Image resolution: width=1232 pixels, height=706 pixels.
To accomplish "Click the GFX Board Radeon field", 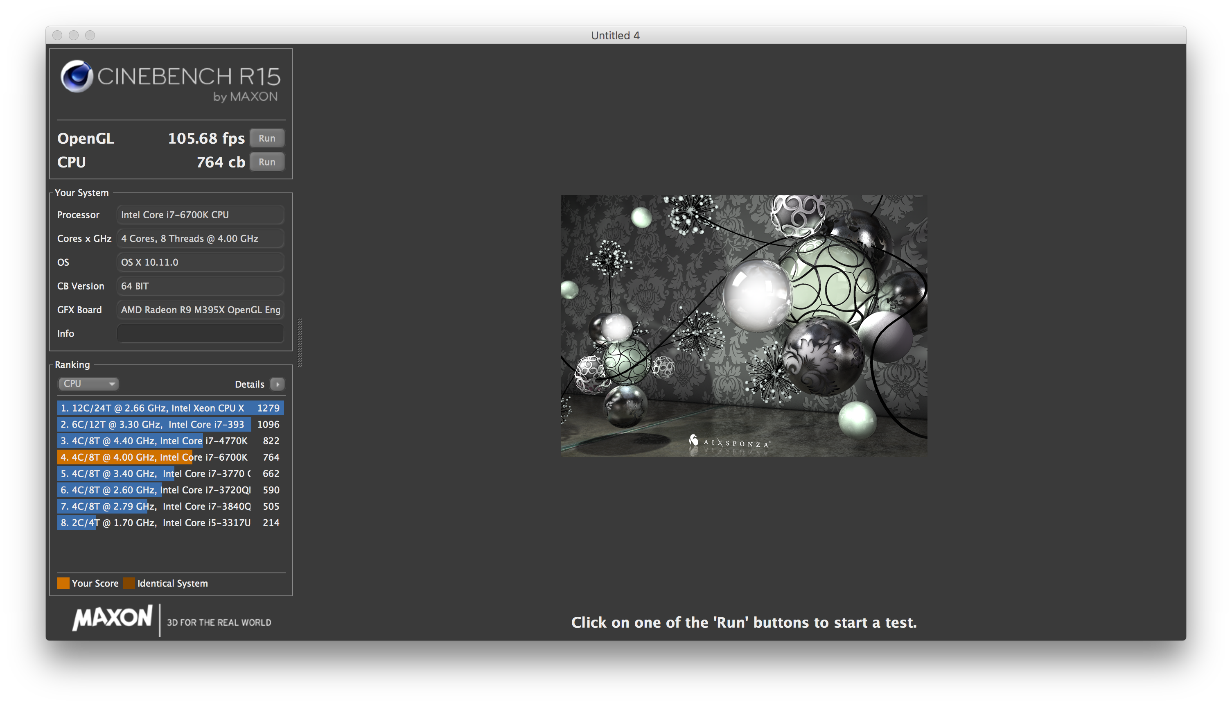I will 200,310.
